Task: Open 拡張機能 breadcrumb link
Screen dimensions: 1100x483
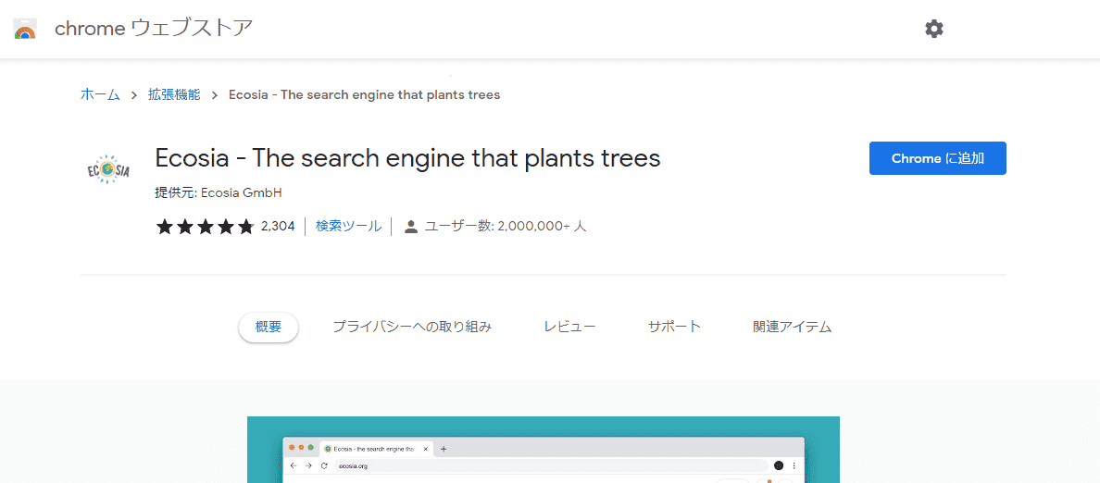Action: pyautogui.click(x=174, y=94)
